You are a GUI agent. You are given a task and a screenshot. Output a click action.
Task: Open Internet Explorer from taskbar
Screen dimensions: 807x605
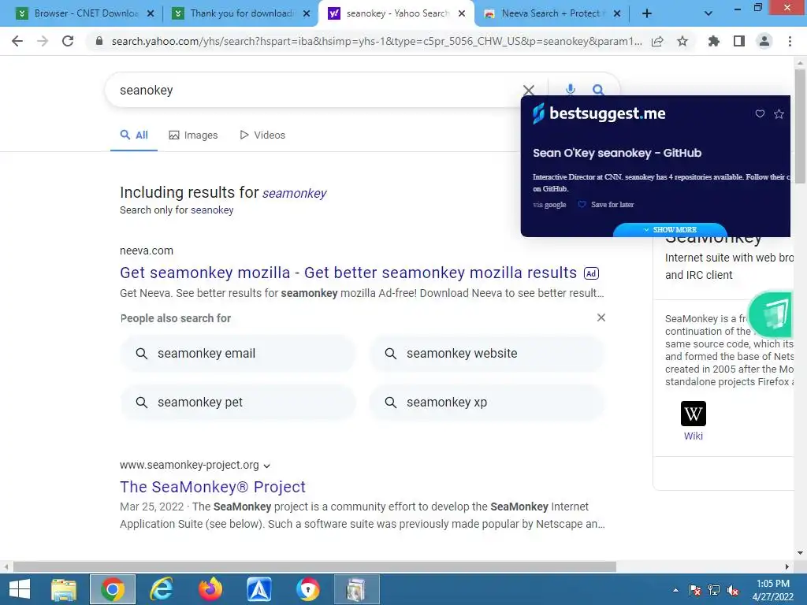click(161, 589)
